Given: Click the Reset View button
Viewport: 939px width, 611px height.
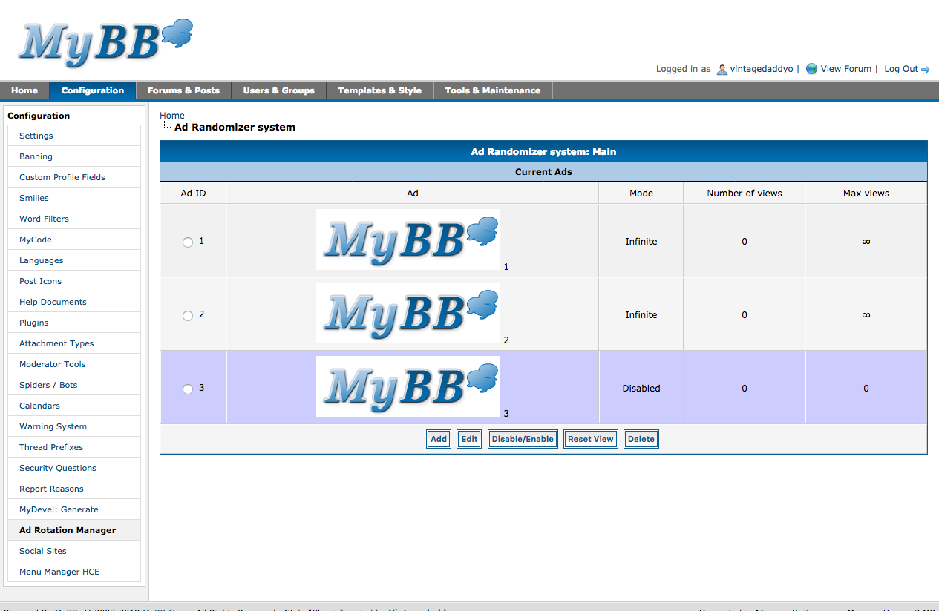Looking at the screenshot, I should coord(590,439).
